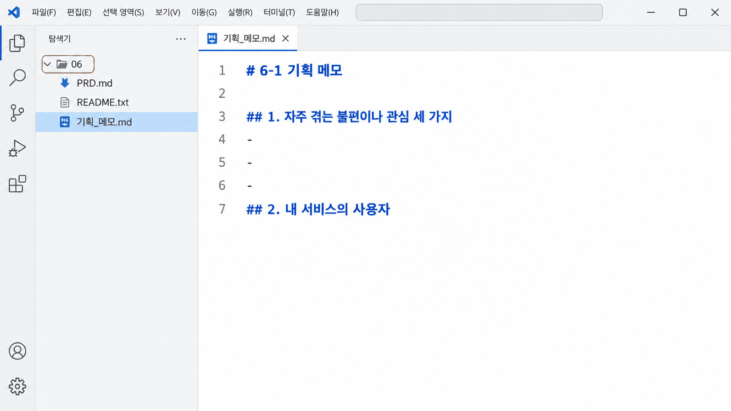Screen dimensions: 731x411
Task: Open the 실행(R) menu
Action: (x=240, y=12)
